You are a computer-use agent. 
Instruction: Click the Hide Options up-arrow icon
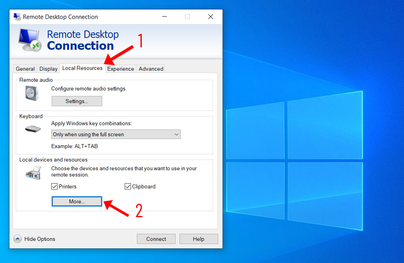(17, 239)
